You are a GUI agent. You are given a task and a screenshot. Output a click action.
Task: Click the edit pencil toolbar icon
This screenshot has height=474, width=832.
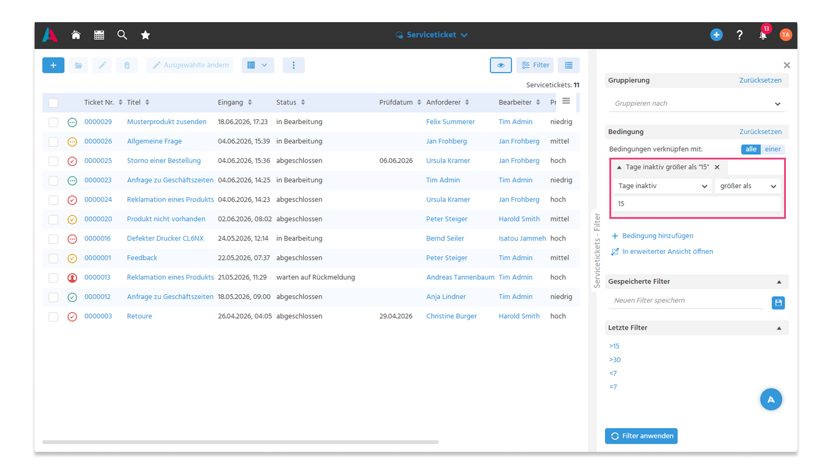102,65
